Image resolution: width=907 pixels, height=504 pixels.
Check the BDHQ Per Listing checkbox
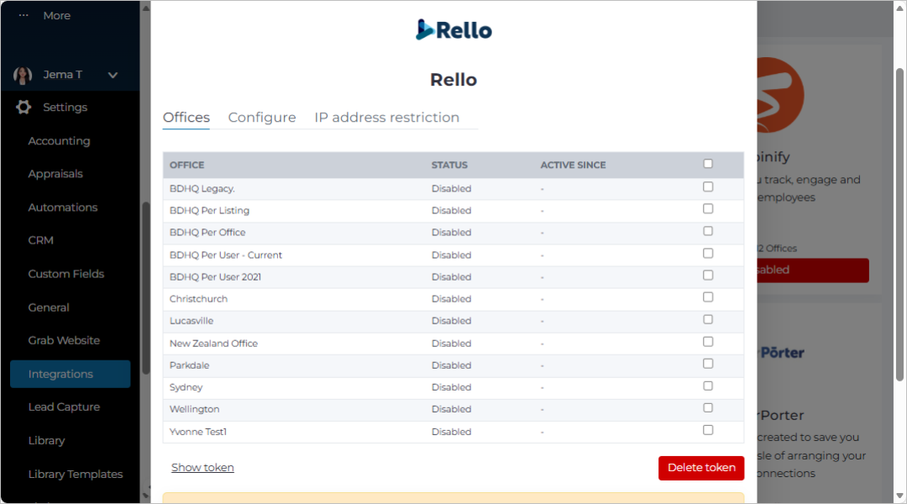(x=708, y=209)
